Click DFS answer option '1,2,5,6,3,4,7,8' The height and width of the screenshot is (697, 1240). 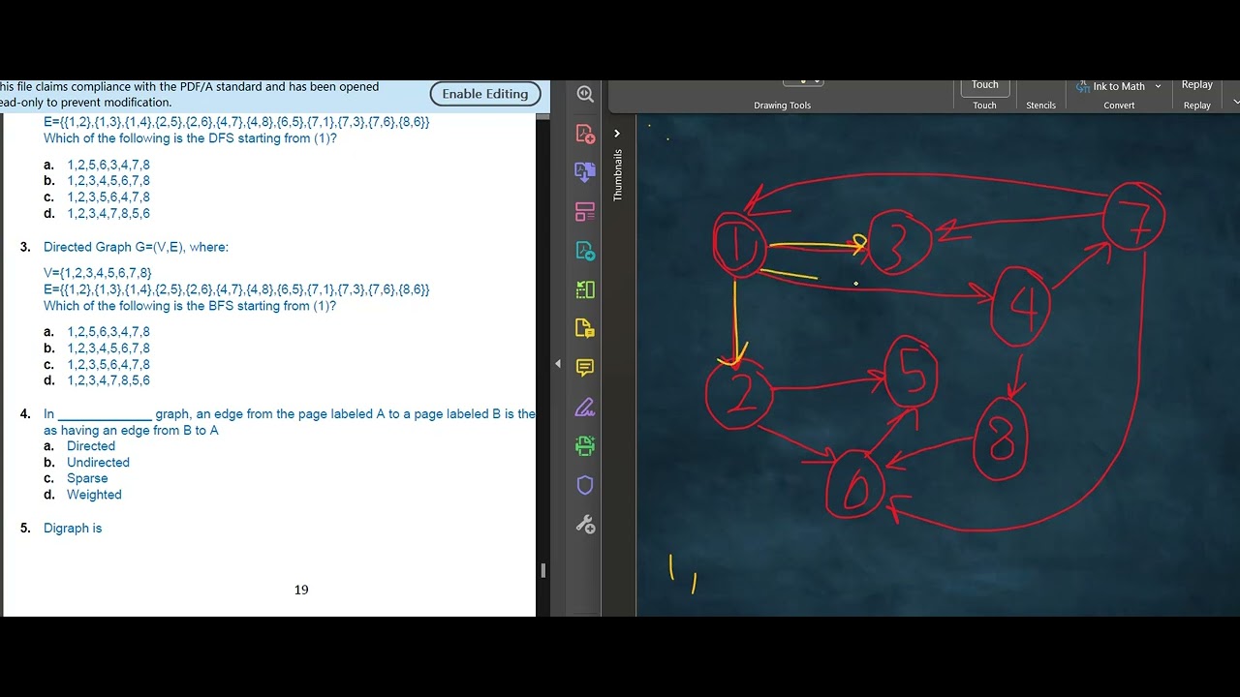108,165
